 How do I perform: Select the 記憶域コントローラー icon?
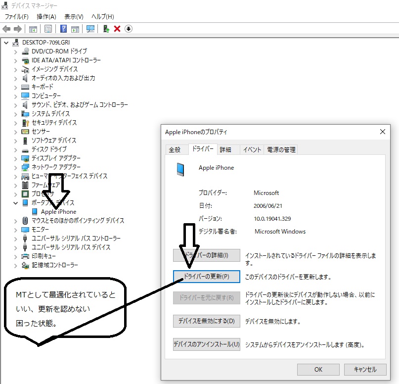pyautogui.click(x=25, y=265)
